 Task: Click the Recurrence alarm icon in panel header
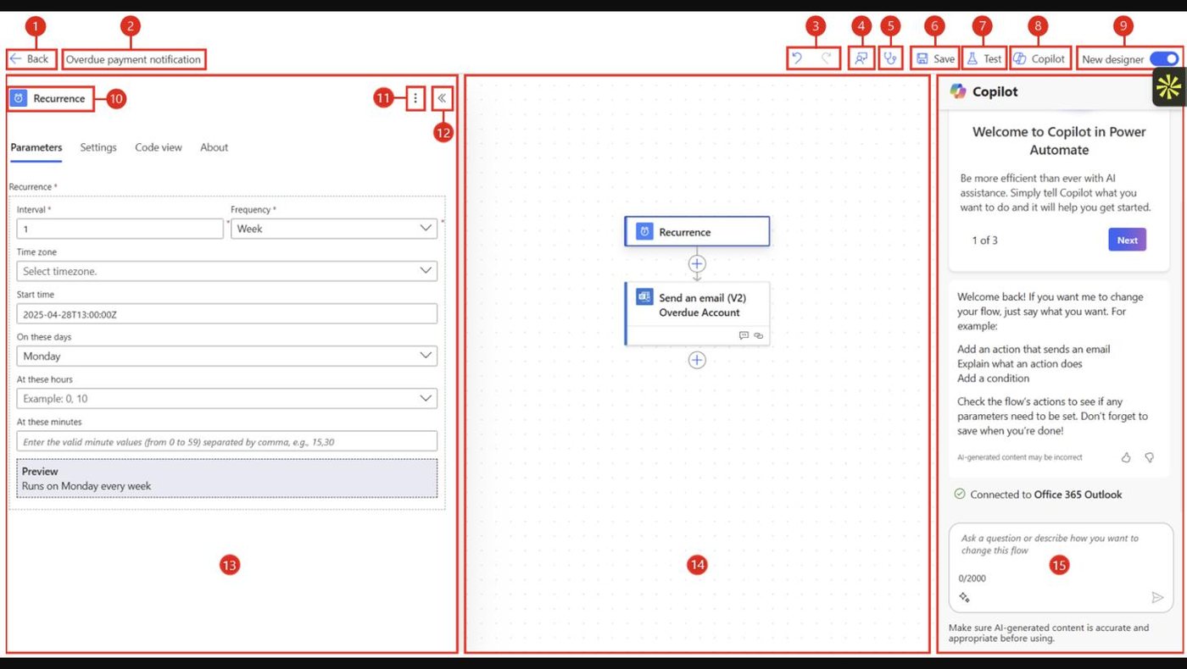(19, 98)
